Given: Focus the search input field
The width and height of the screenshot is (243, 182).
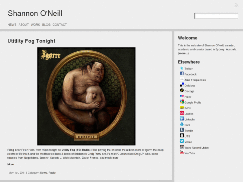Looking at the screenshot, I should click(x=216, y=16).
